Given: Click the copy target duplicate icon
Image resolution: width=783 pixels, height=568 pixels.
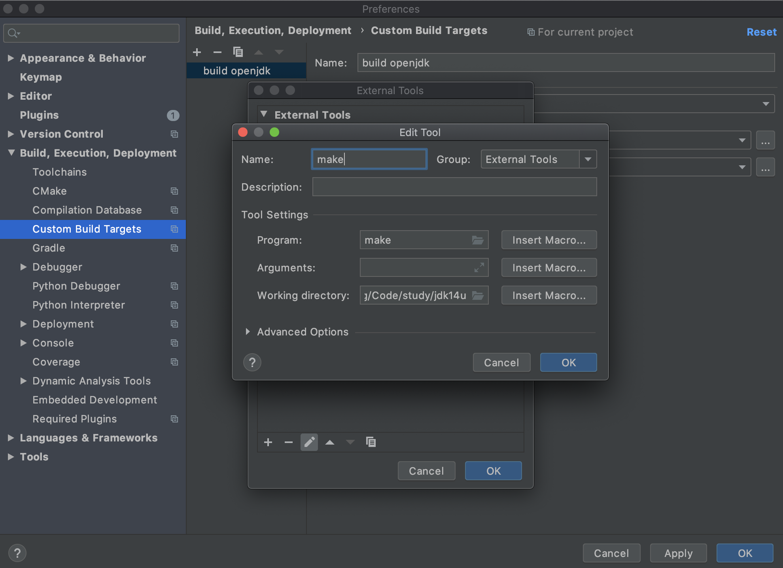Looking at the screenshot, I should click(x=238, y=51).
